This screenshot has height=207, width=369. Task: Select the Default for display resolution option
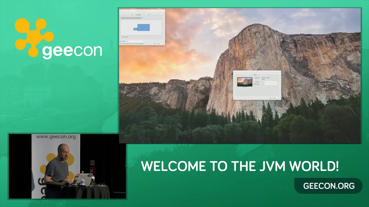coord(261,78)
